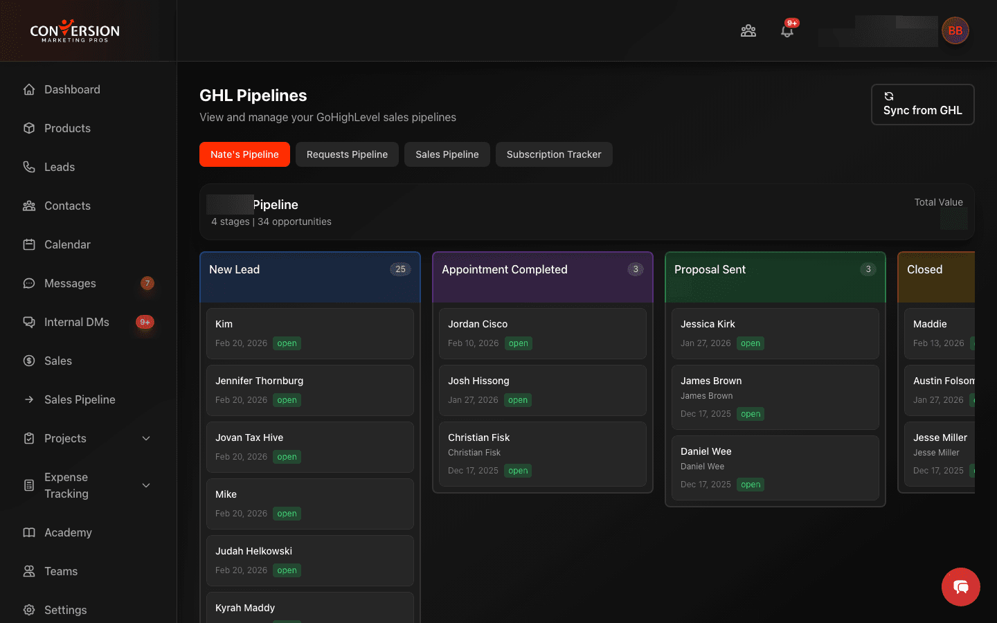997x623 pixels.
Task: Open Messages showing 7 unread
Action: [70, 283]
